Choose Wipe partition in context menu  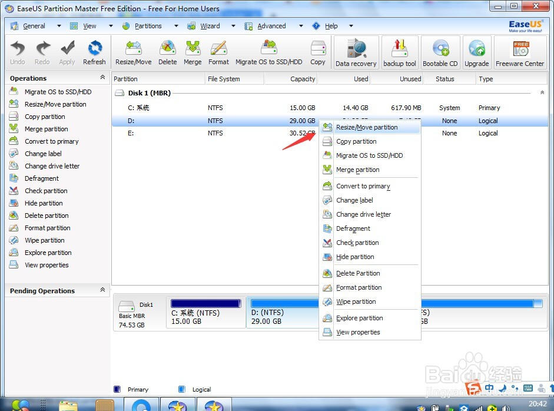click(370, 301)
